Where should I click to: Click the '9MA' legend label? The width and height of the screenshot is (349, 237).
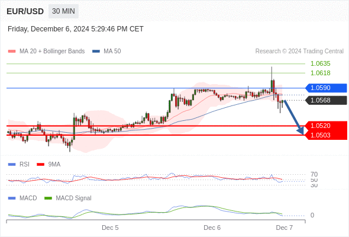[x=54, y=165]
